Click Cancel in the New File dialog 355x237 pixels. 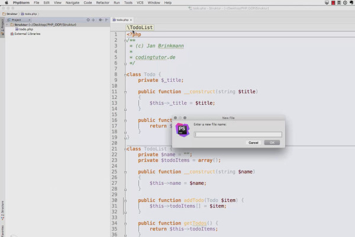[x=253, y=143]
